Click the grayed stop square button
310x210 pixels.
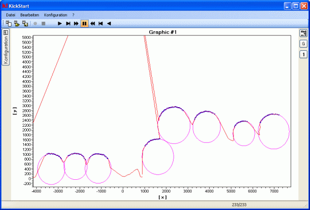[44, 23]
